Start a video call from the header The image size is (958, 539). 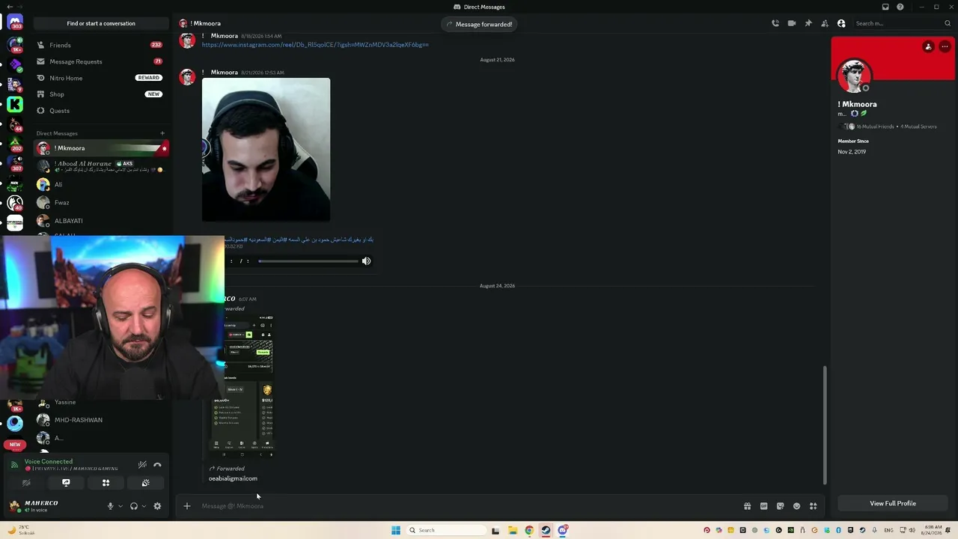tap(792, 23)
